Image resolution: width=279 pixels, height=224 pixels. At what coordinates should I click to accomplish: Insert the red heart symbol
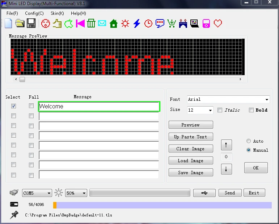pyautogui.click(x=218, y=23)
